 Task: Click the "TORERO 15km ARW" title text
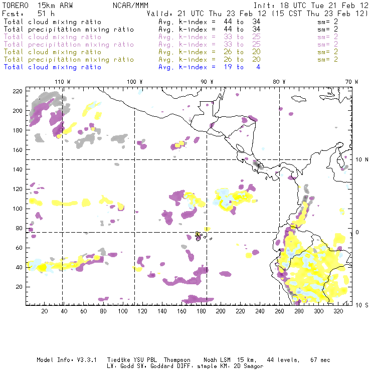(x=38, y=6)
